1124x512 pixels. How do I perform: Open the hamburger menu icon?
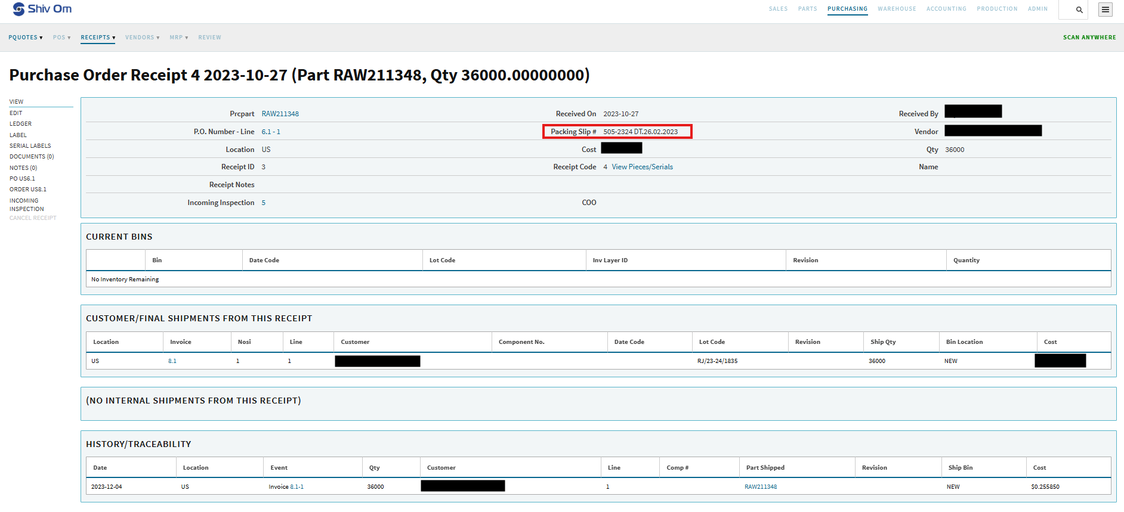pyautogui.click(x=1106, y=10)
